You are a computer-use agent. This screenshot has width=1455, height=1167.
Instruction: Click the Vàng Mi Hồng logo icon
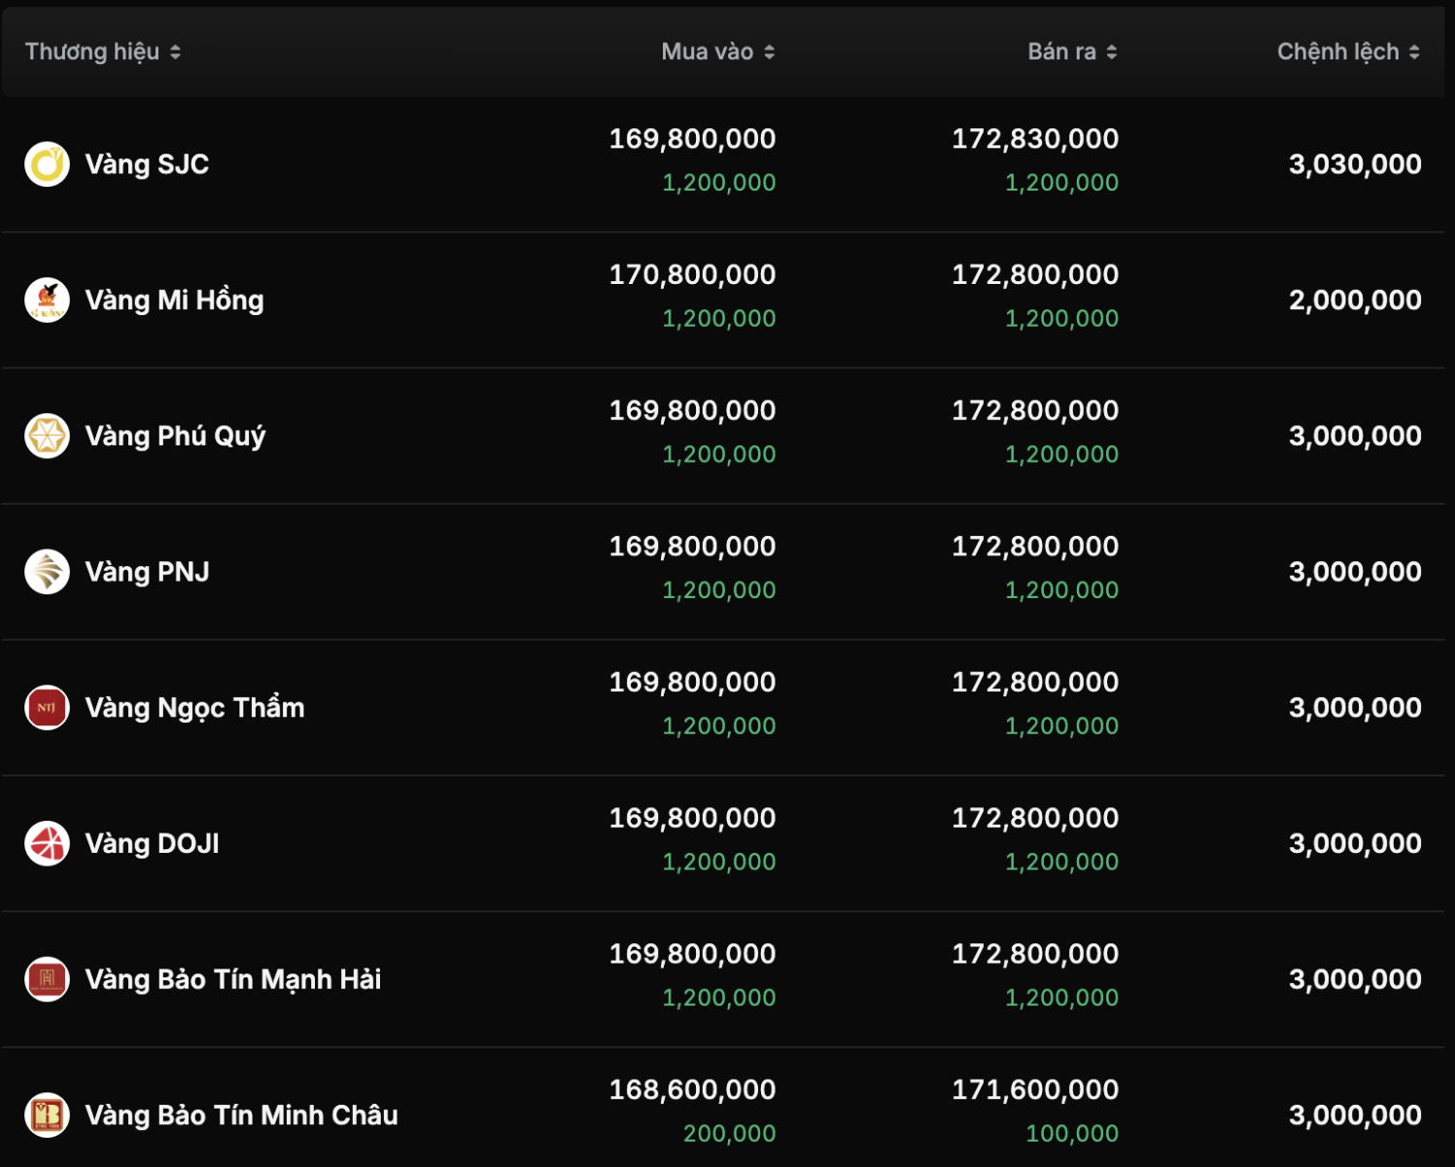click(x=47, y=301)
